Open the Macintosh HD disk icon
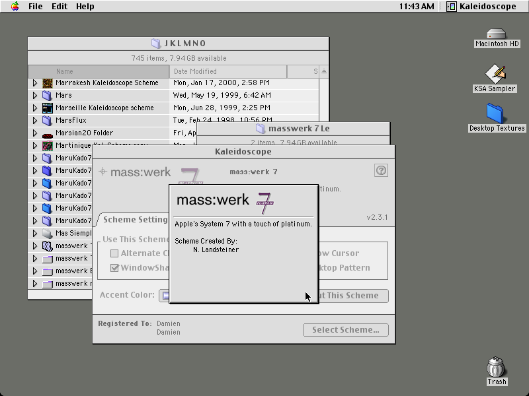This screenshot has width=529, height=396. click(497, 34)
